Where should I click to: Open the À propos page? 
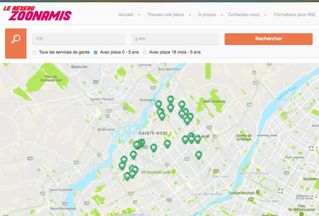[207, 15]
